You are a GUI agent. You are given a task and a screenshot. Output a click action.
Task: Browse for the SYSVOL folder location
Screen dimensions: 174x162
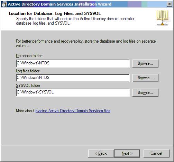(145, 92)
